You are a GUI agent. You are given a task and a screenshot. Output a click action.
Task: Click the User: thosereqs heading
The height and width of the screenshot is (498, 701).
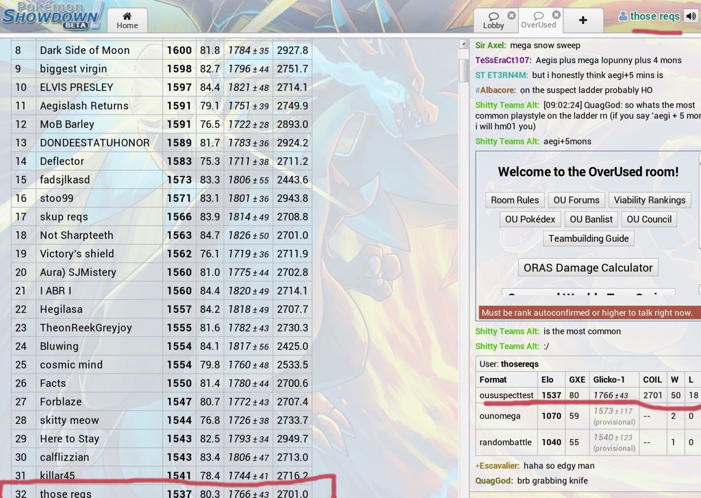tap(509, 364)
